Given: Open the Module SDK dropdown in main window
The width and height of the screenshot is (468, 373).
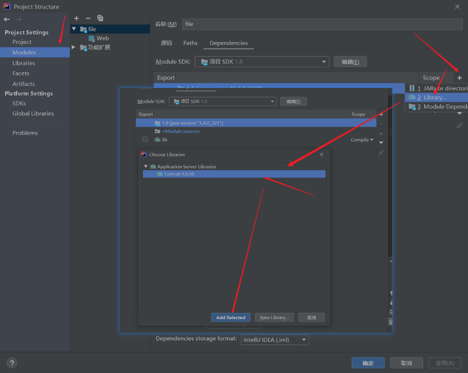Looking at the screenshot, I should 262,62.
